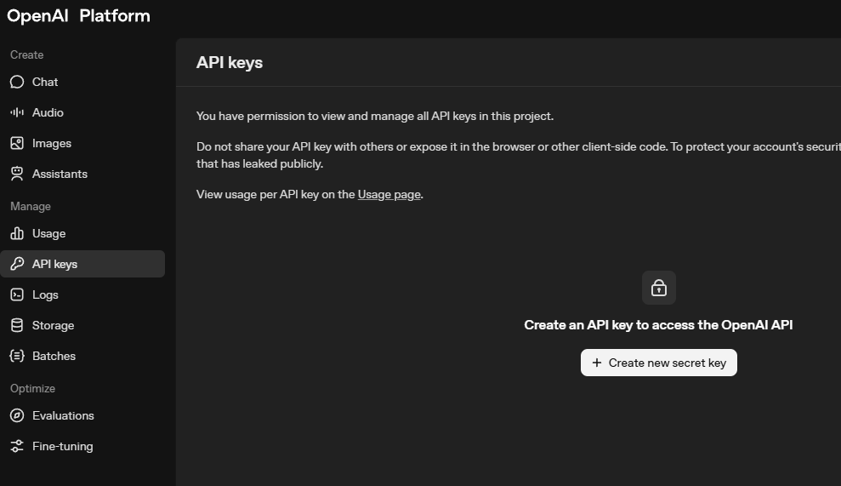Select API keys in the sidebar
Screen dimensions: 841x486
[x=82, y=264]
